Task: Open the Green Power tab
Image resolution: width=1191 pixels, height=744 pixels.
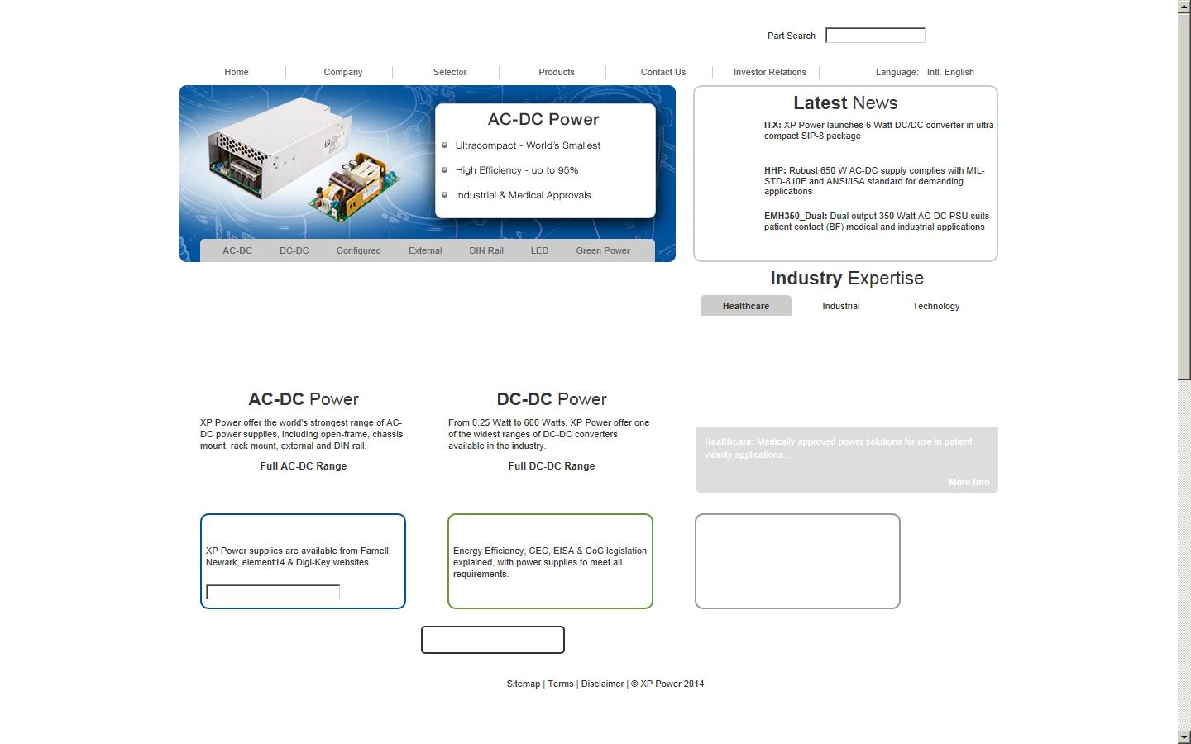Action: point(603,250)
